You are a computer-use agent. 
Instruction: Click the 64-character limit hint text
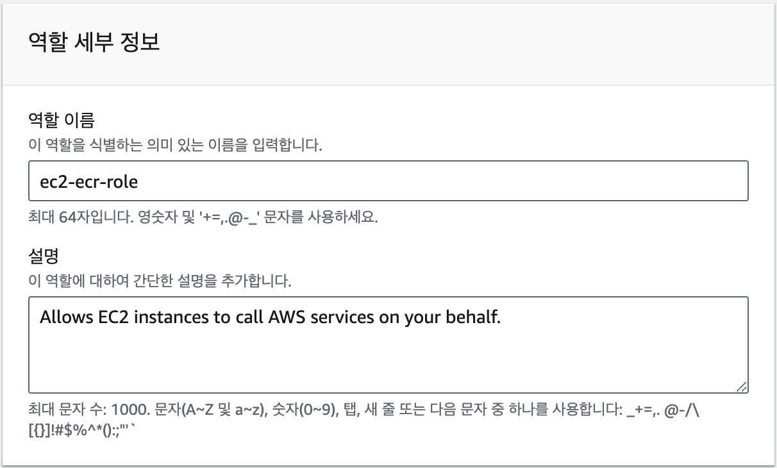click(x=204, y=218)
